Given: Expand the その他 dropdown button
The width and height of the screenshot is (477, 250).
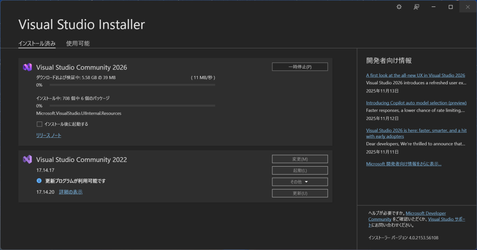Looking at the screenshot, I should click(x=300, y=182).
